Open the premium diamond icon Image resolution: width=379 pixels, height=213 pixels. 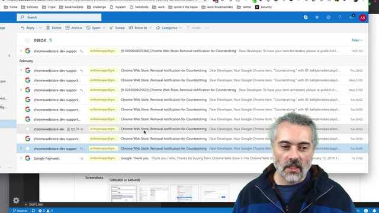pyautogui.click(x=317, y=17)
